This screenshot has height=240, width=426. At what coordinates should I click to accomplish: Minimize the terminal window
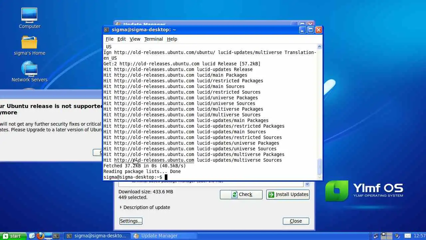pos(302,30)
